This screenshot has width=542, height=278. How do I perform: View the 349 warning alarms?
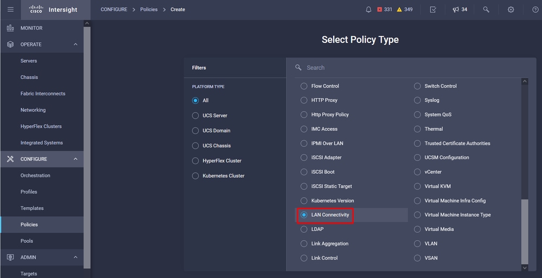405,10
